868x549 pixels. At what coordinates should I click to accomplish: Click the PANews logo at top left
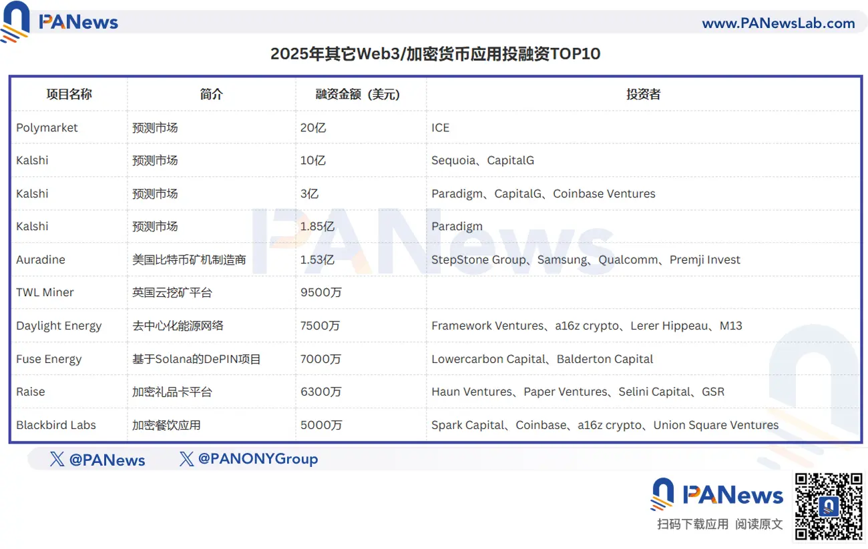[59, 21]
